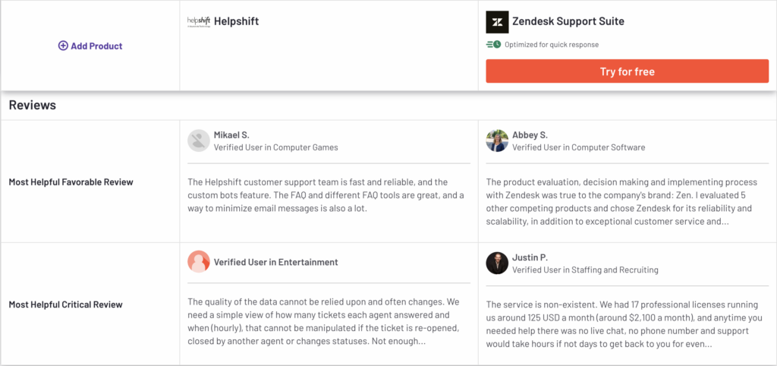Open the Add Product link
Image resolution: width=777 pixels, height=366 pixels.
pos(96,46)
